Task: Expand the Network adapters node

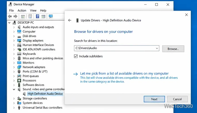Action: click(14, 67)
